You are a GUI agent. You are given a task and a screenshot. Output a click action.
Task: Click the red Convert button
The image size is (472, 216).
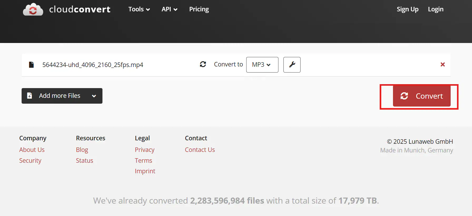[x=422, y=96]
